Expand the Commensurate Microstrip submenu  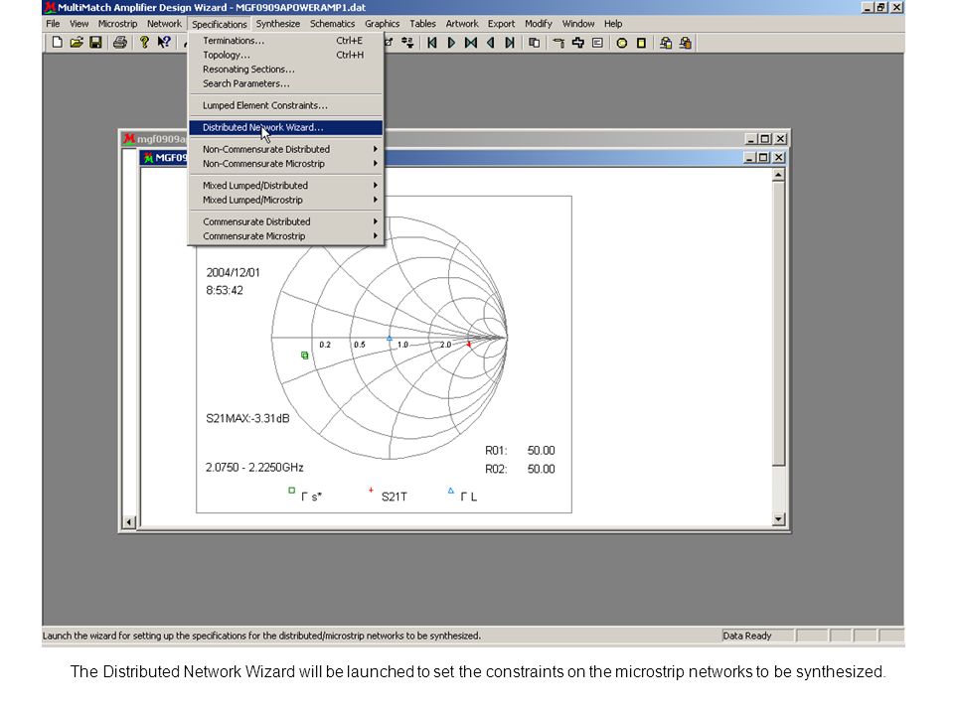pyautogui.click(x=286, y=236)
